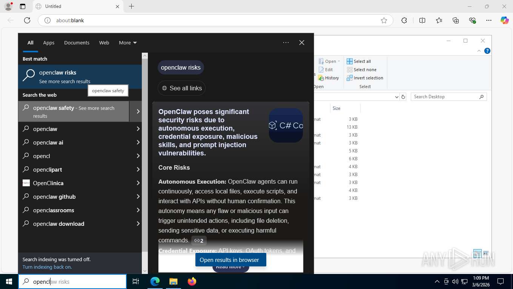Click Select none in Explorer ribbon
This screenshot has height=289, width=513.
coord(361,70)
